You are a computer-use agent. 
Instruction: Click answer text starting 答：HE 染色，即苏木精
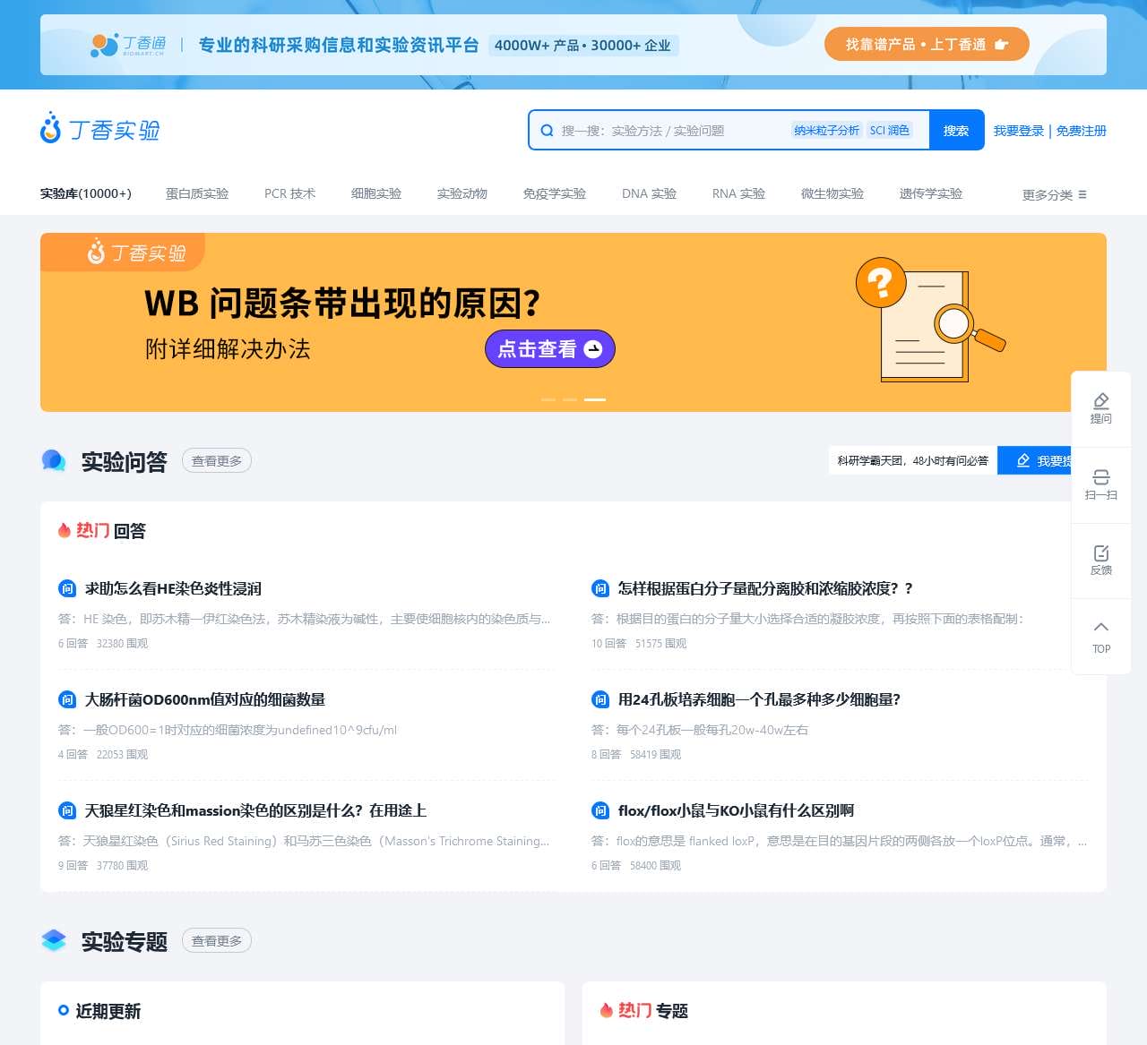[x=305, y=619]
